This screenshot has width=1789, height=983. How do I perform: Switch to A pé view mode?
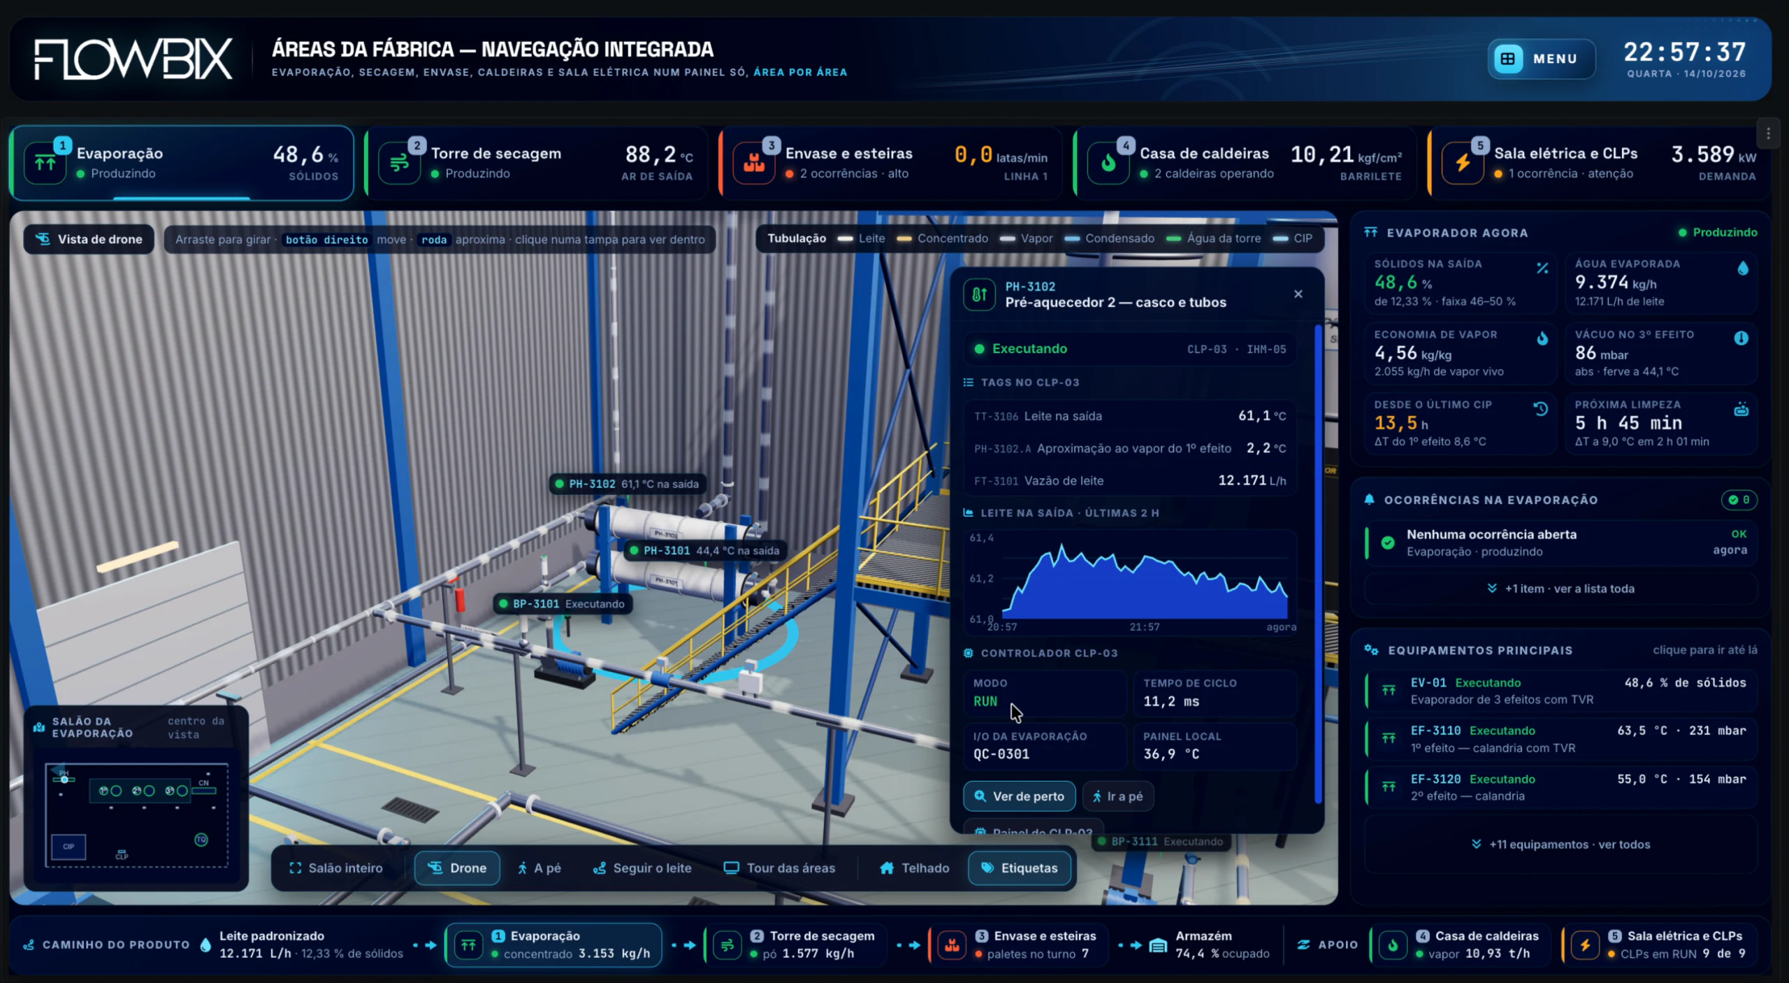[539, 868]
